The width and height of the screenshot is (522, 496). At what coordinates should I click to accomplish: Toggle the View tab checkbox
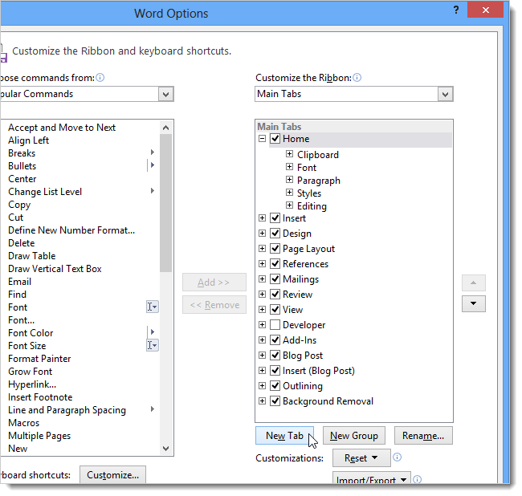coord(275,309)
